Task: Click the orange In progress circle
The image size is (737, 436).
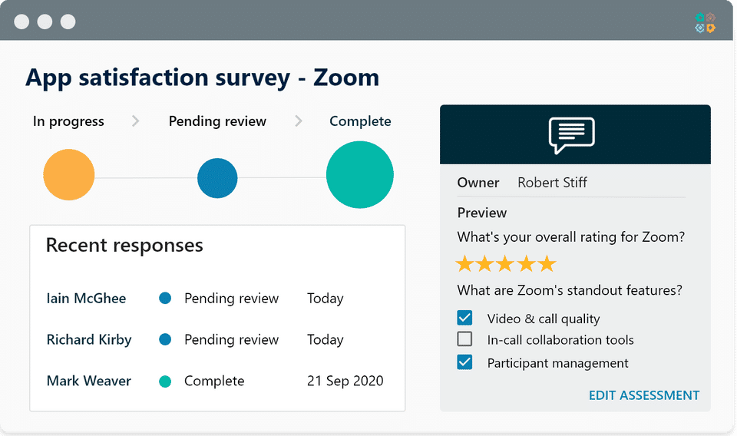Action: (x=69, y=176)
